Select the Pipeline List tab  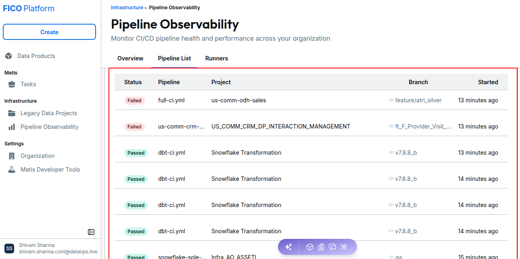coord(174,58)
